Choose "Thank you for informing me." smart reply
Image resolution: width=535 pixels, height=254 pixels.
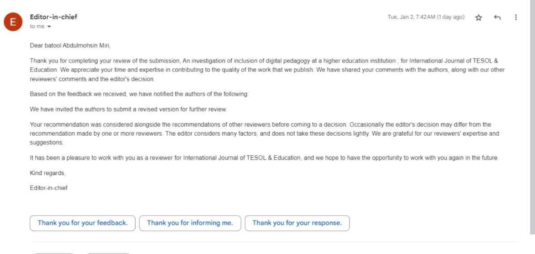tap(190, 223)
